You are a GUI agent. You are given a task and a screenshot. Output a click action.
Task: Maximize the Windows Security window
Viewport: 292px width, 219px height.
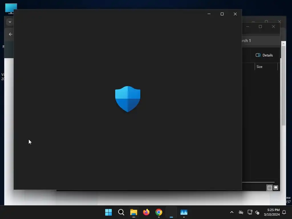[222, 14]
